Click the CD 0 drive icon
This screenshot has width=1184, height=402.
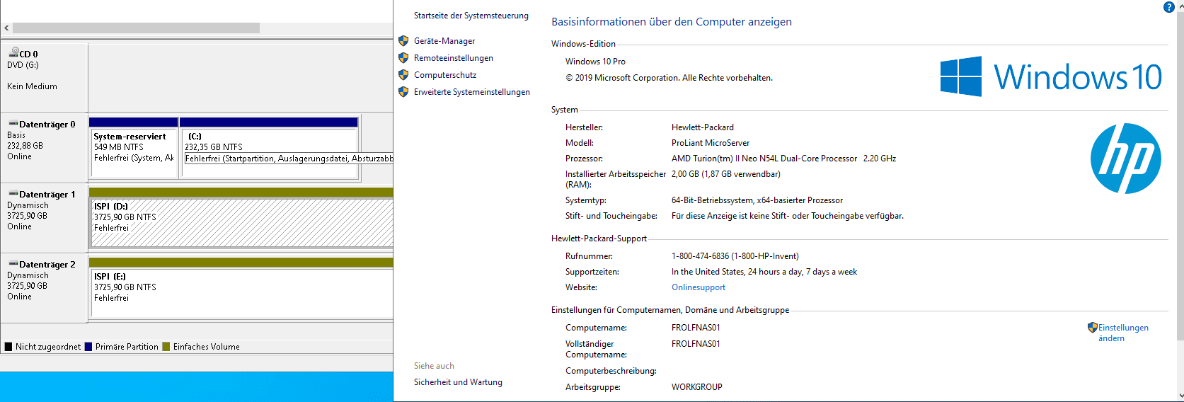pyautogui.click(x=13, y=52)
